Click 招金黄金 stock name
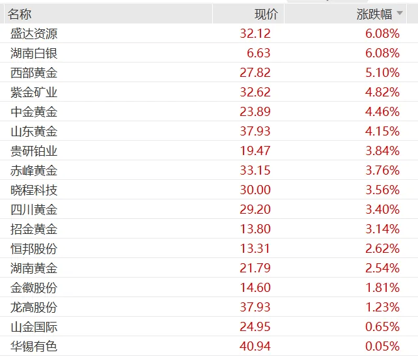 pos(34,229)
